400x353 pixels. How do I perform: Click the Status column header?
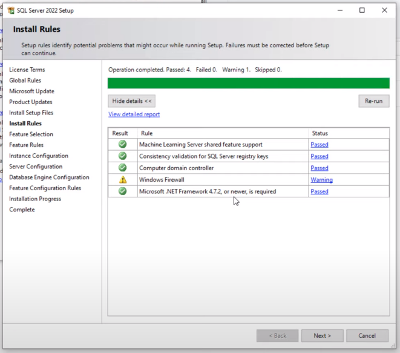(320, 133)
